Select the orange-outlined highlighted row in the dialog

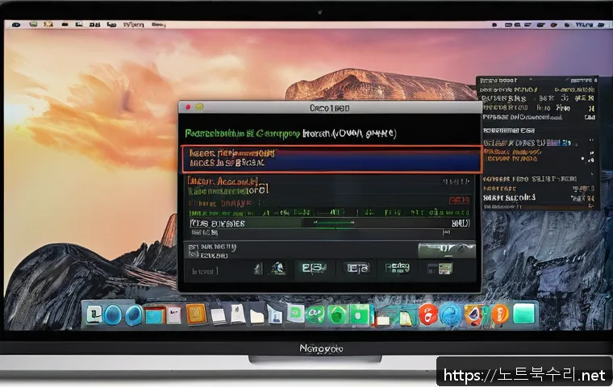click(x=331, y=159)
